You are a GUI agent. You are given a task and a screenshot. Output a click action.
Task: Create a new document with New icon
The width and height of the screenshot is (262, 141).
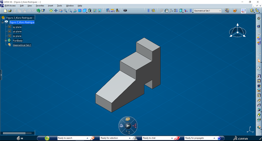(5, 11)
